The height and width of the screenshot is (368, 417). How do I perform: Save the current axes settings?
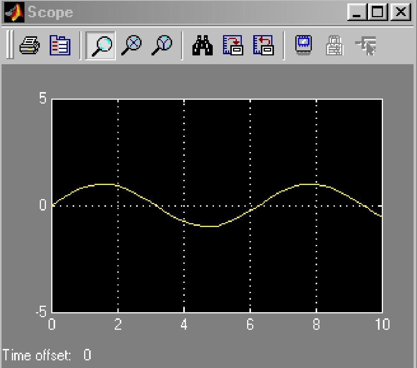click(233, 46)
